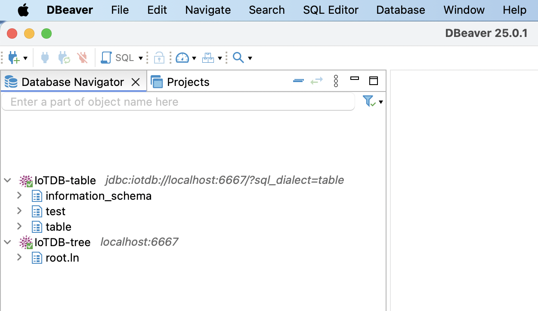
Task: Click the object name filter field
Action: (x=178, y=102)
